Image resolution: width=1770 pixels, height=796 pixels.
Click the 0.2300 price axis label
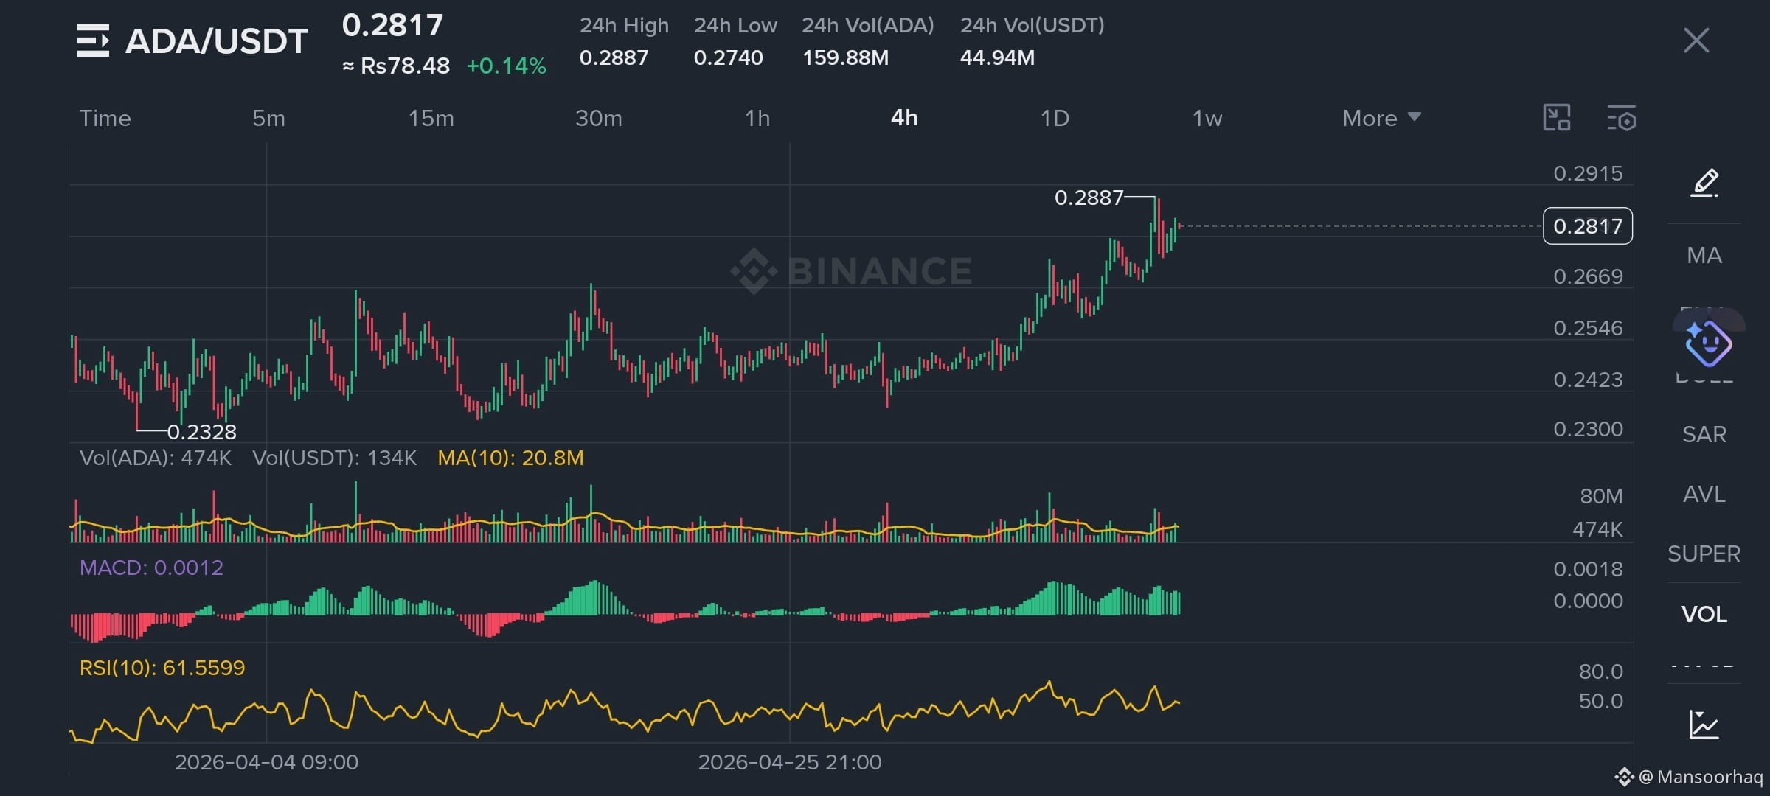point(1588,429)
